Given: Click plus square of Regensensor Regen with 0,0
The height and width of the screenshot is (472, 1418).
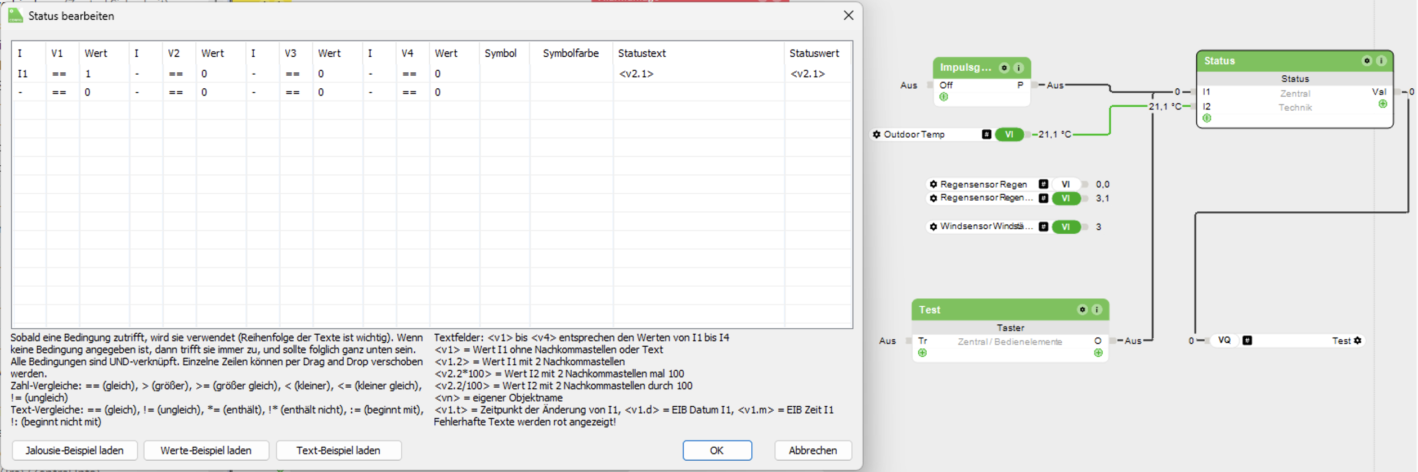Looking at the screenshot, I should (x=1044, y=184).
